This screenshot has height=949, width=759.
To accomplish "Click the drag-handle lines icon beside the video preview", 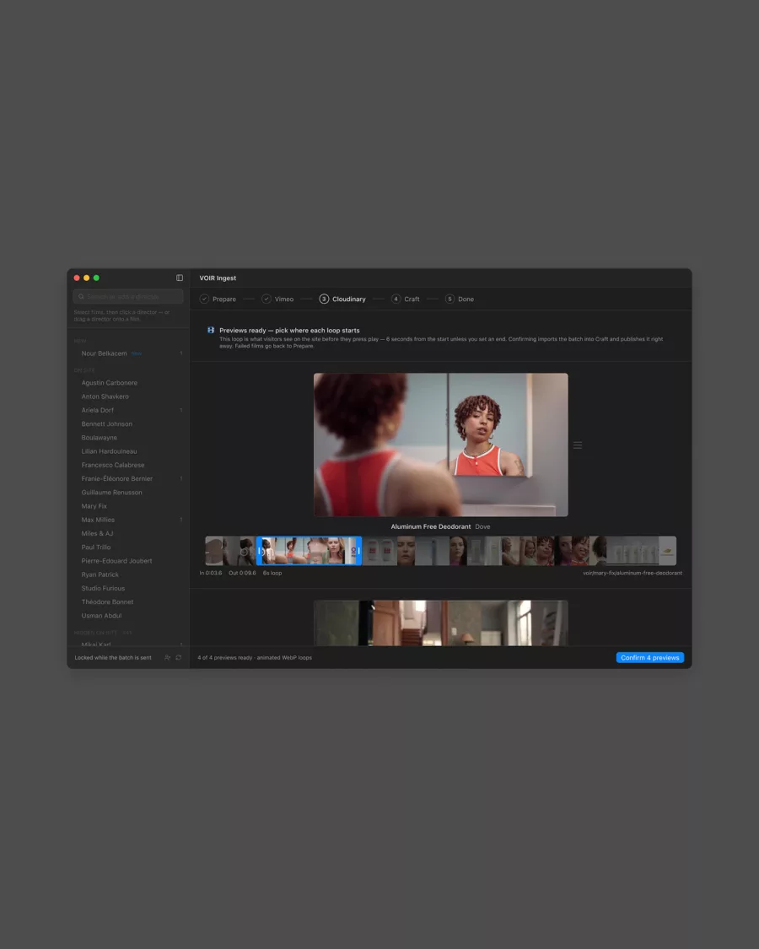I will tap(578, 445).
